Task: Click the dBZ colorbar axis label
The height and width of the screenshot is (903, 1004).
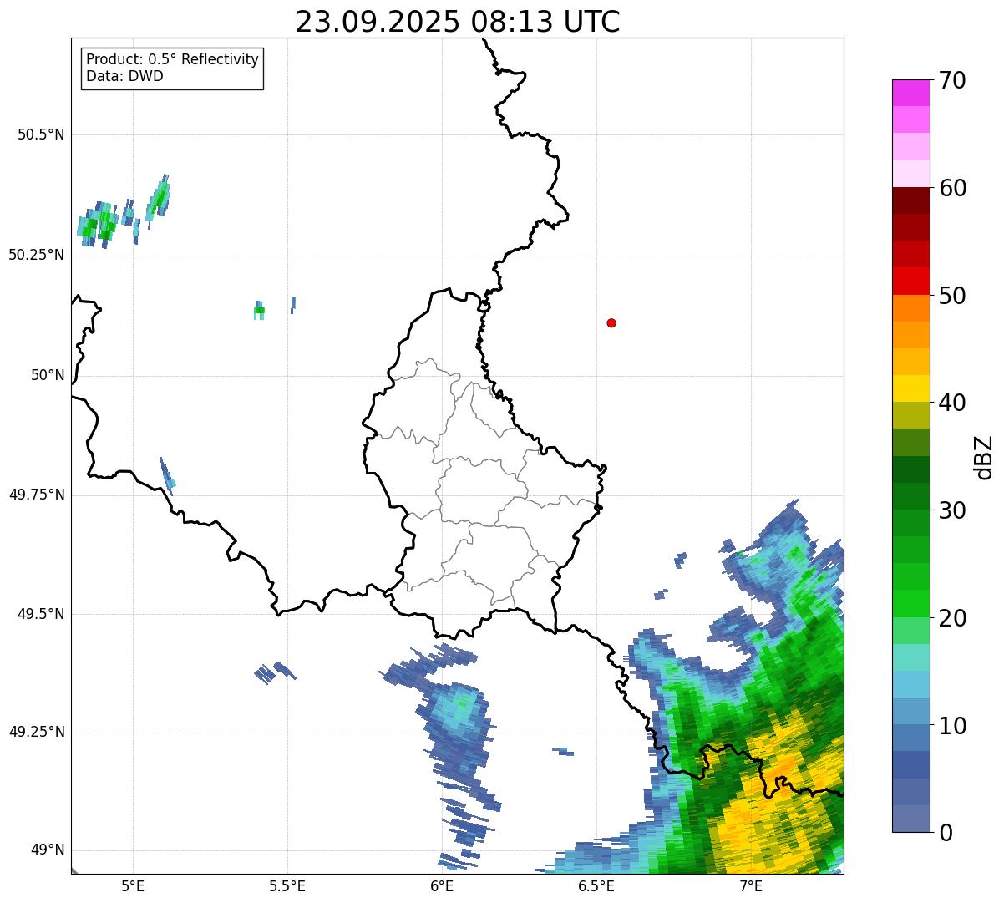Action: point(984,457)
